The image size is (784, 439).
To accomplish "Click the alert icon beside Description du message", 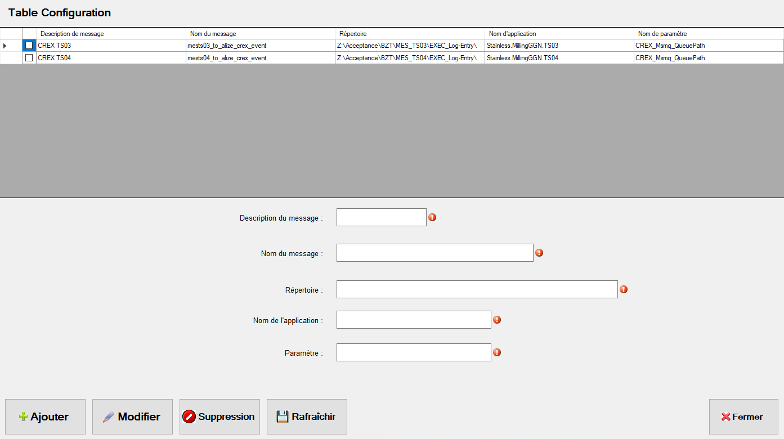I will pyautogui.click(x=432, y=216).
